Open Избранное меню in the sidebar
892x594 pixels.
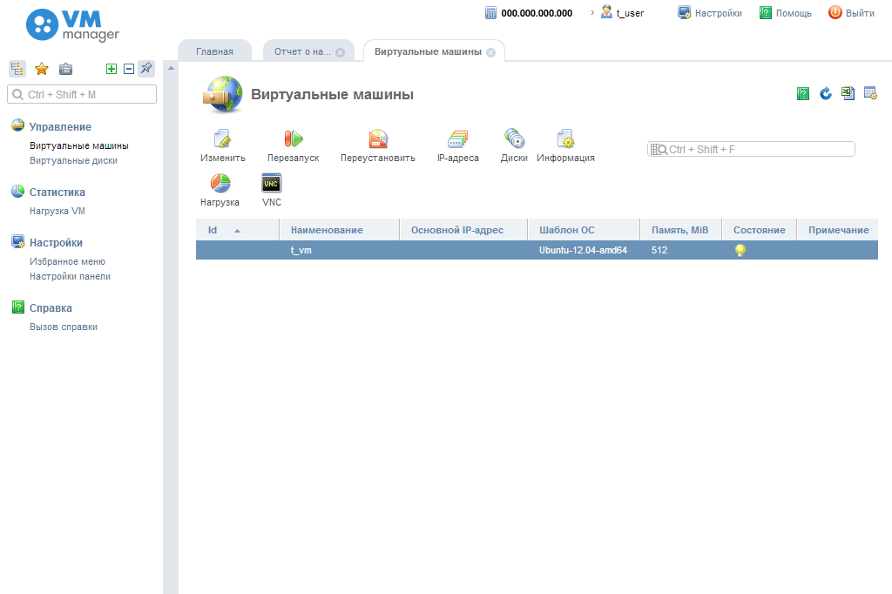[67, 261]
